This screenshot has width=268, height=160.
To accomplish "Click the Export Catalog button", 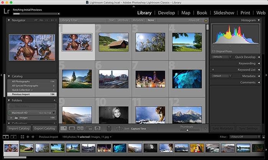I will coord(44,129).
